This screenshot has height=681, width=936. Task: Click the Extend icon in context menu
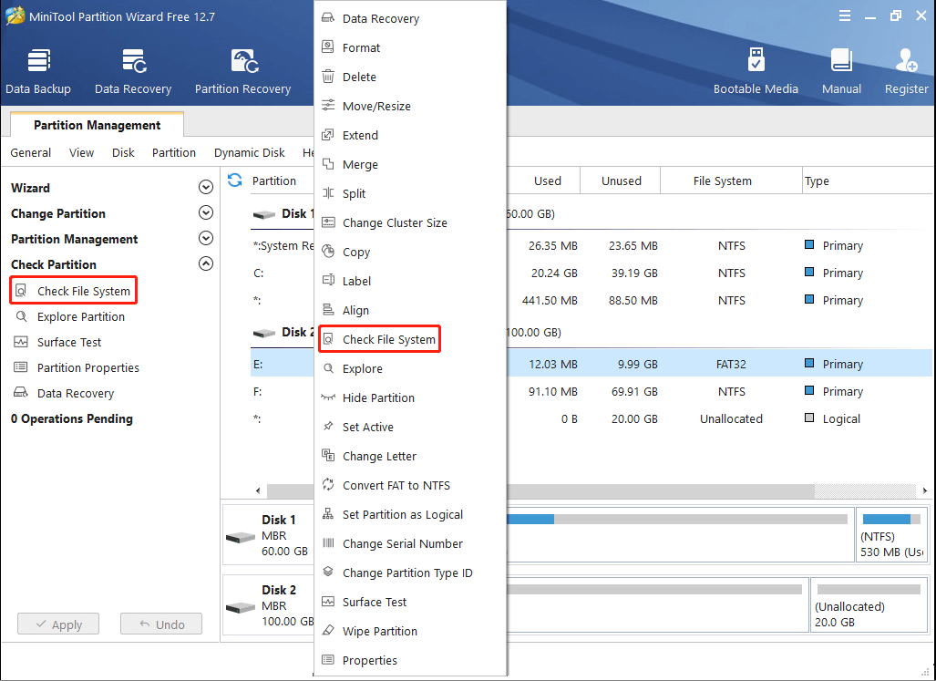328,135
